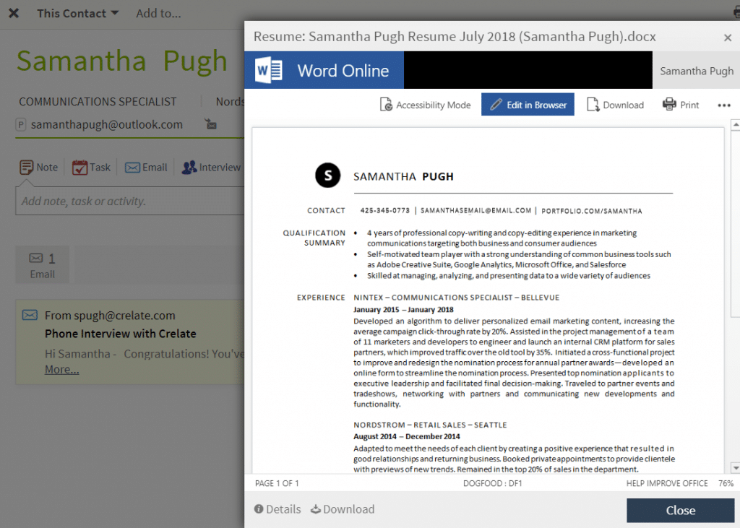Open the more options ellipsis menu
This screenshot has height=528, width=740.
(x=724, y=105)
